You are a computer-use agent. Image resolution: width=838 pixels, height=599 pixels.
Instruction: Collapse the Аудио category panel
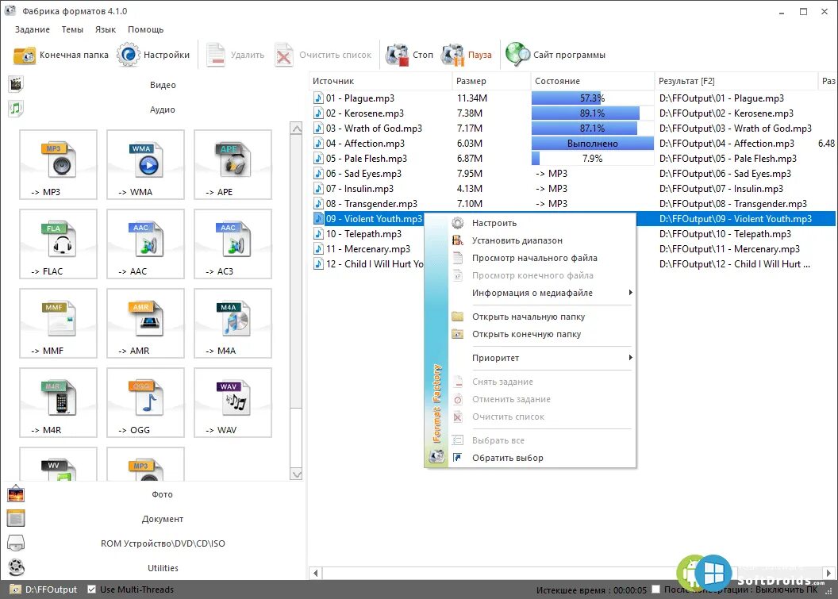pos(163,109)
